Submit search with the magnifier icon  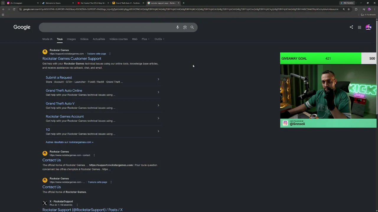[x=192, y=27]
